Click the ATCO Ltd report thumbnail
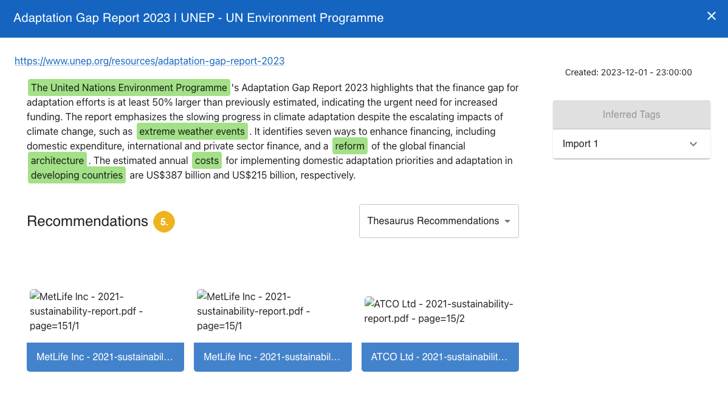The height and width of the screenshot is (393, 728). coord(439,311)
